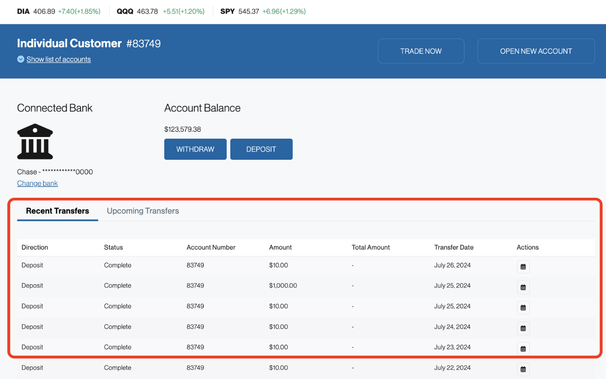Screen dimensions: 606x379
Task: Open calendar action for July 24, 2024 transfer
Action: [x=523, y=328]
